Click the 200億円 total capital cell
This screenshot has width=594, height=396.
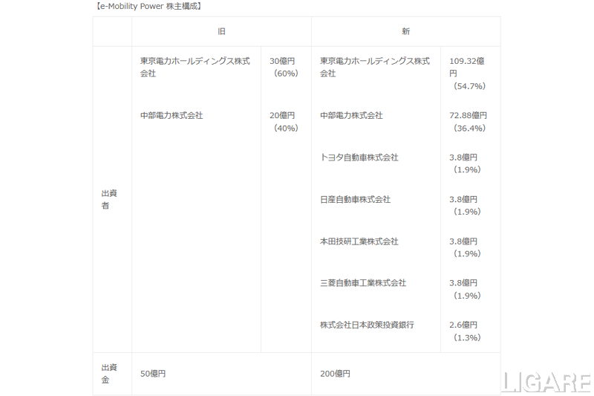tap(335, 374)
